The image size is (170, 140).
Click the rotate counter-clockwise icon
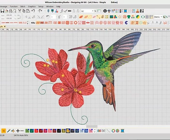(x=48, y=17)
